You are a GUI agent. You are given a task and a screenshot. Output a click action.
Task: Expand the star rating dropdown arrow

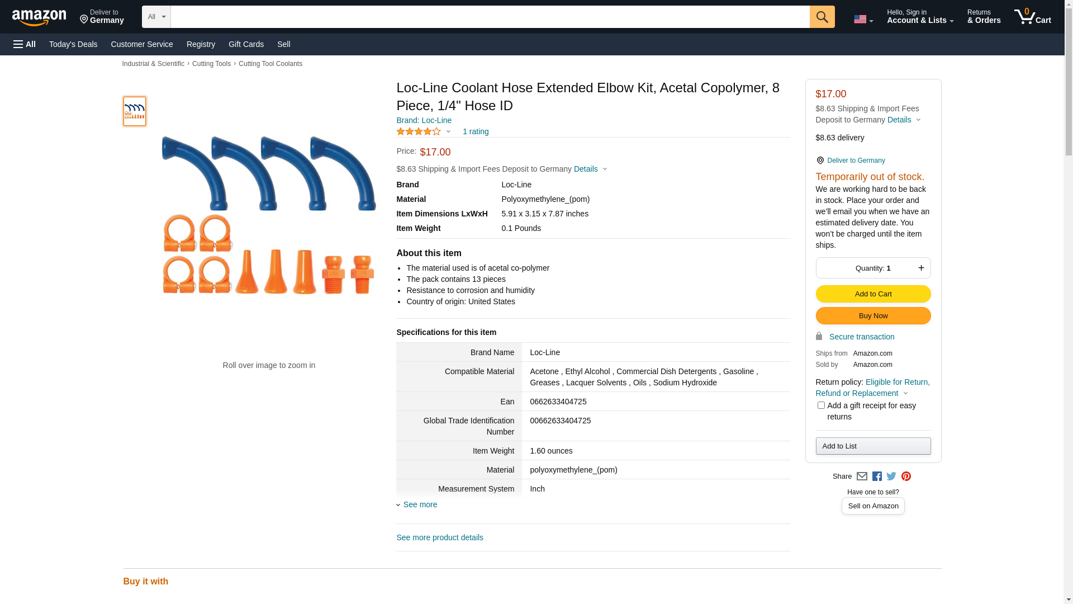pyautogui.click(x=448, y=131)
